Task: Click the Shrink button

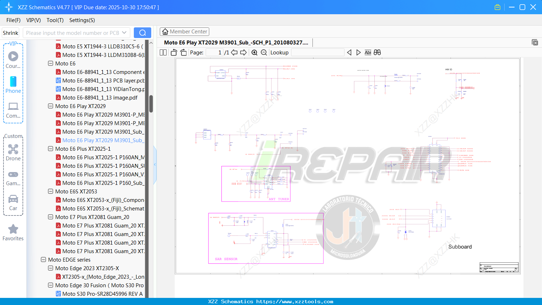Action: [x=11, y=33]
